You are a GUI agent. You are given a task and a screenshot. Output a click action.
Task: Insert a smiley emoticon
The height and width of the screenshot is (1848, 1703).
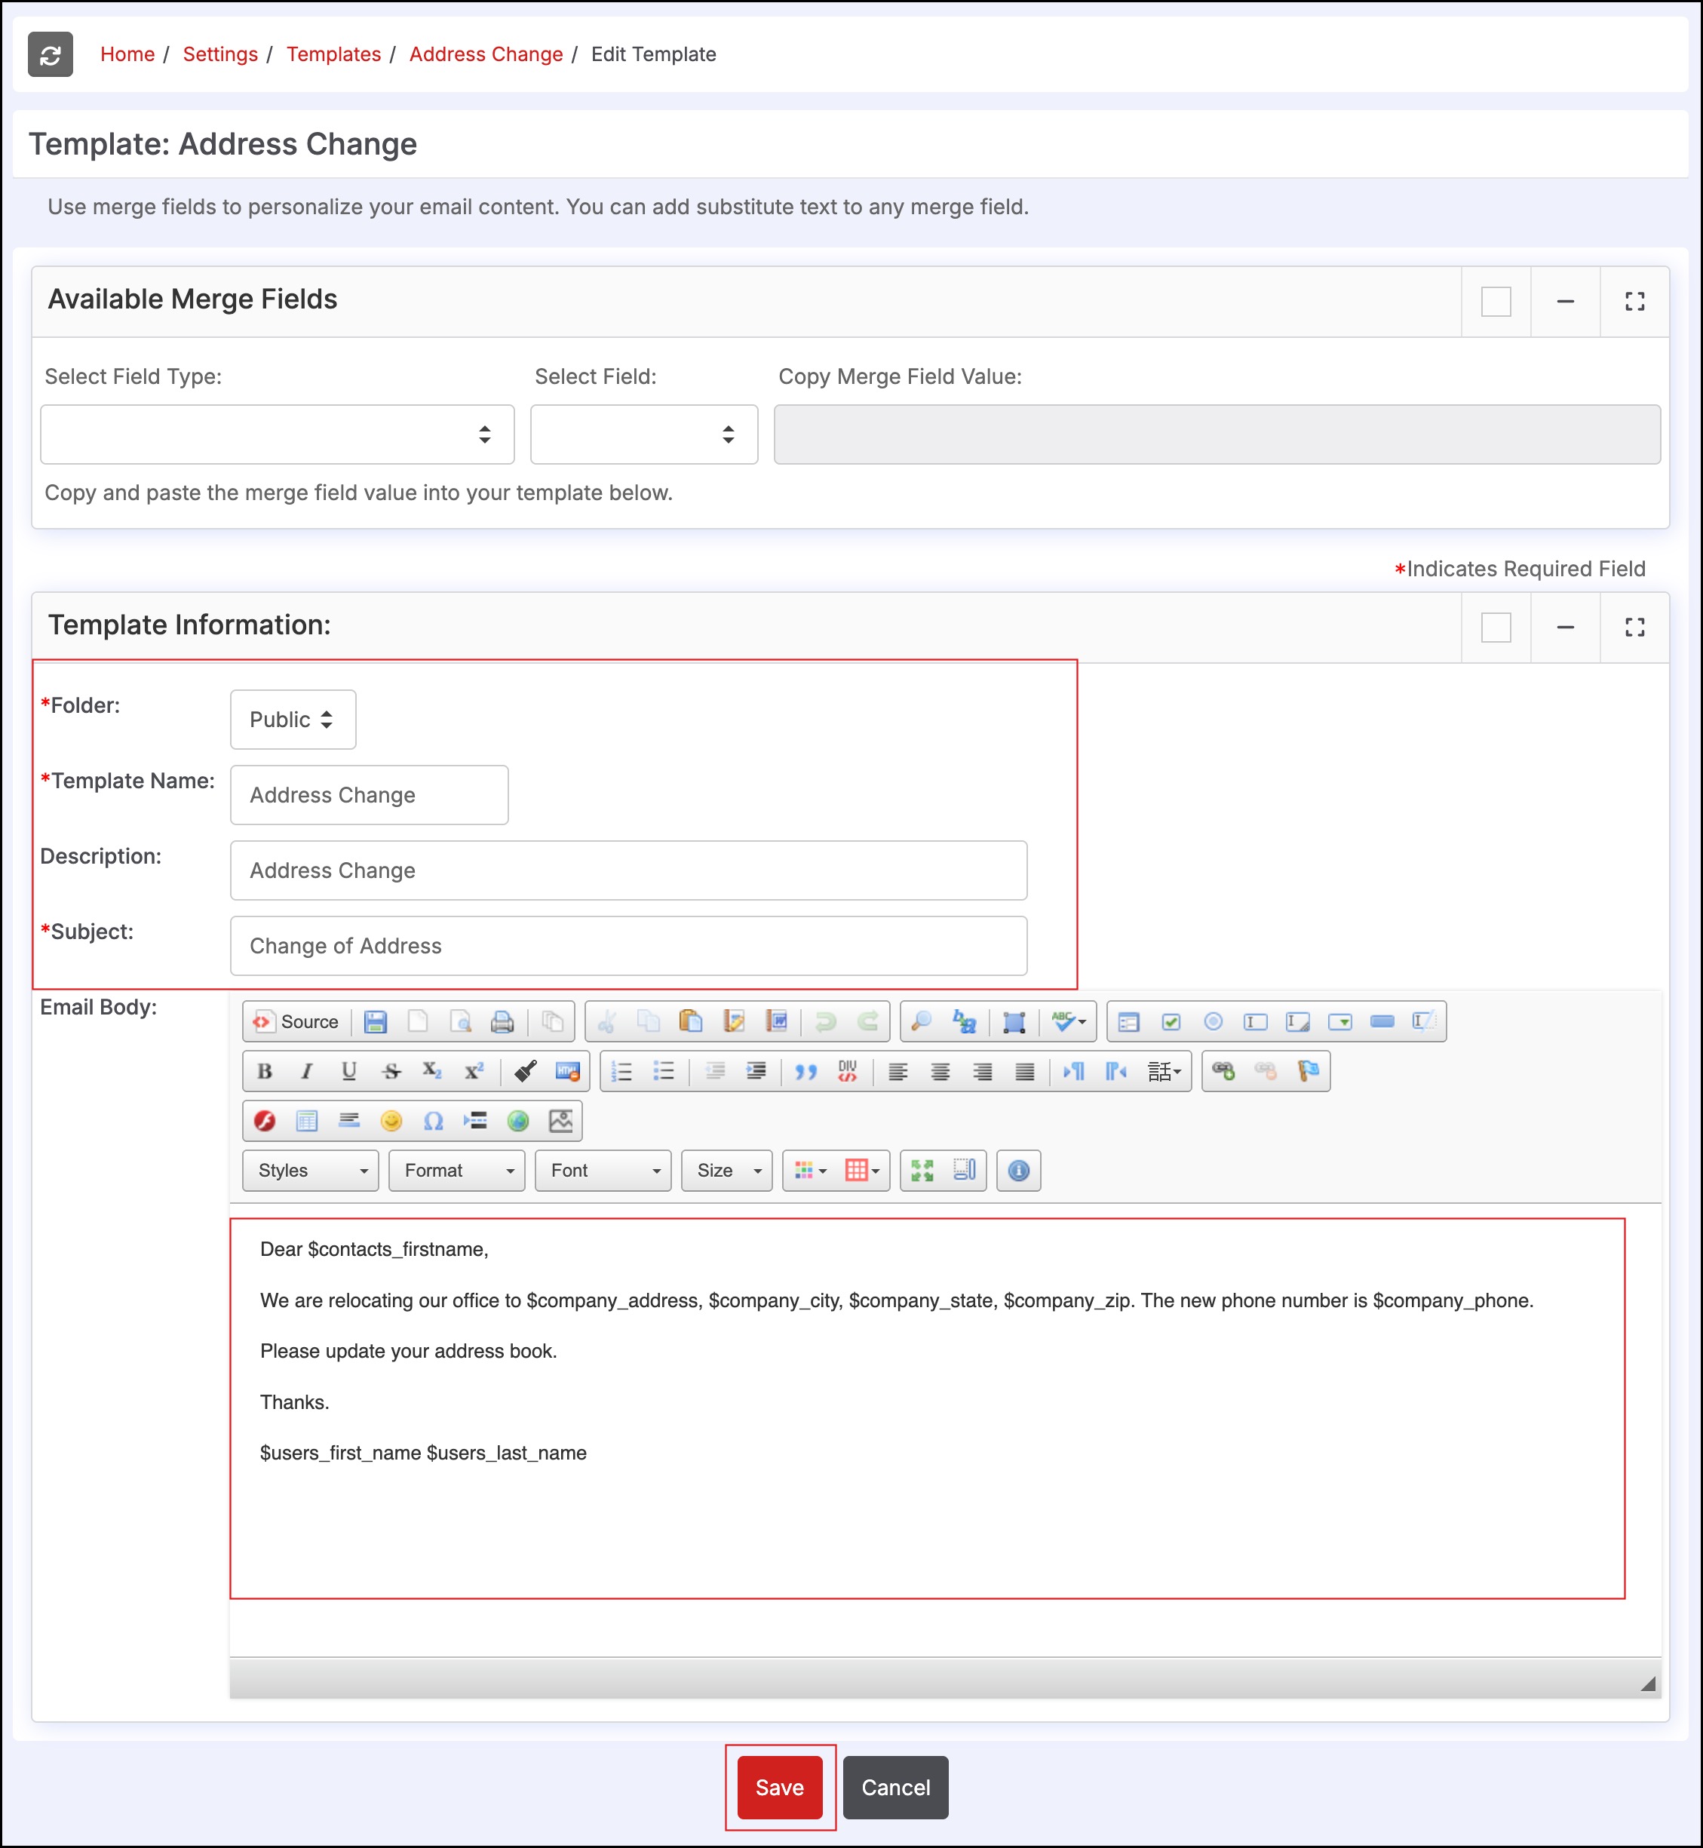tap(391, 1121)
